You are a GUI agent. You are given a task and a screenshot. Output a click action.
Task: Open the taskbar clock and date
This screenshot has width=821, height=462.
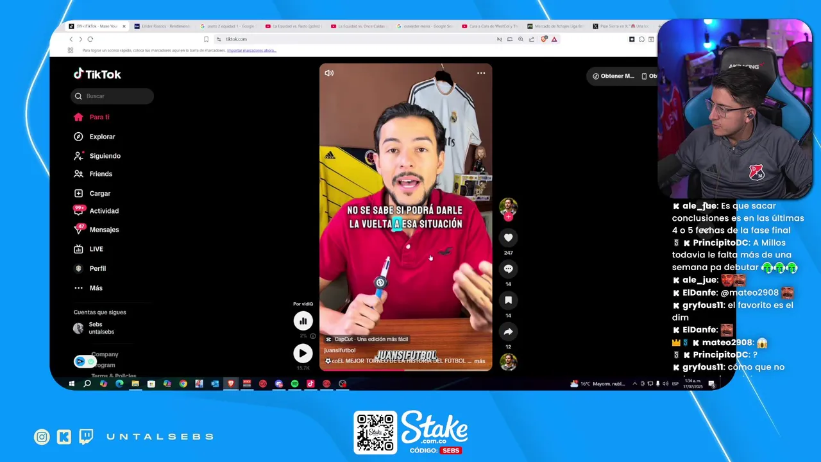click(693, 384)
